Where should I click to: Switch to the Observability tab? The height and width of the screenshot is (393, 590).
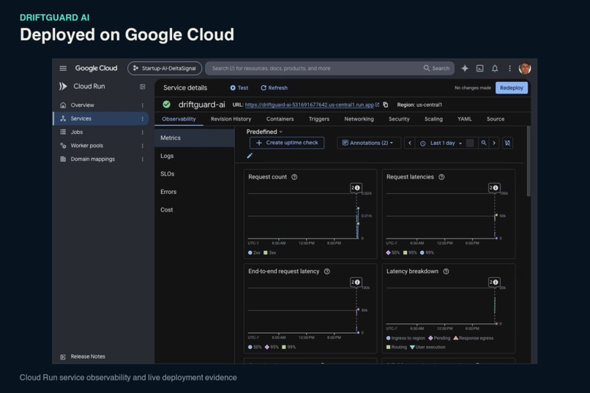179,119
